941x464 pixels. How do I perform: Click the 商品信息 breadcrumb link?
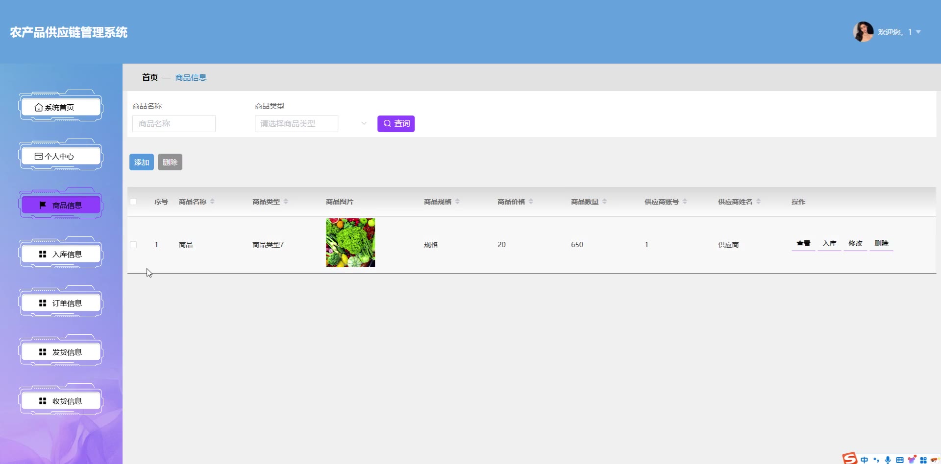tap(191, 77)
